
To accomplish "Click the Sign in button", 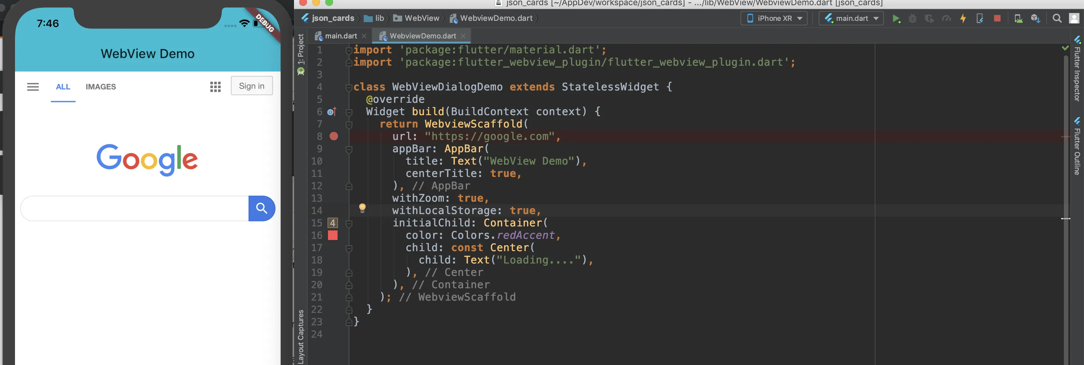I will [252, 86].
